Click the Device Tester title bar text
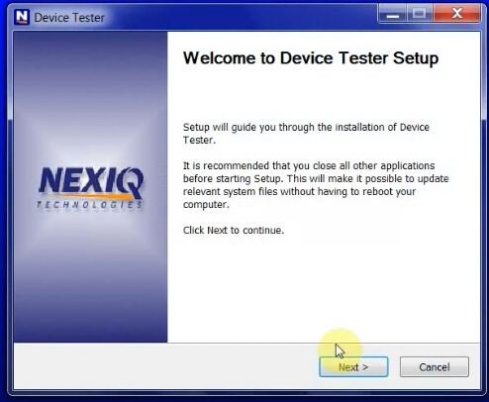The height and width of the screenshot is (402, 489). tap(69, 18)
